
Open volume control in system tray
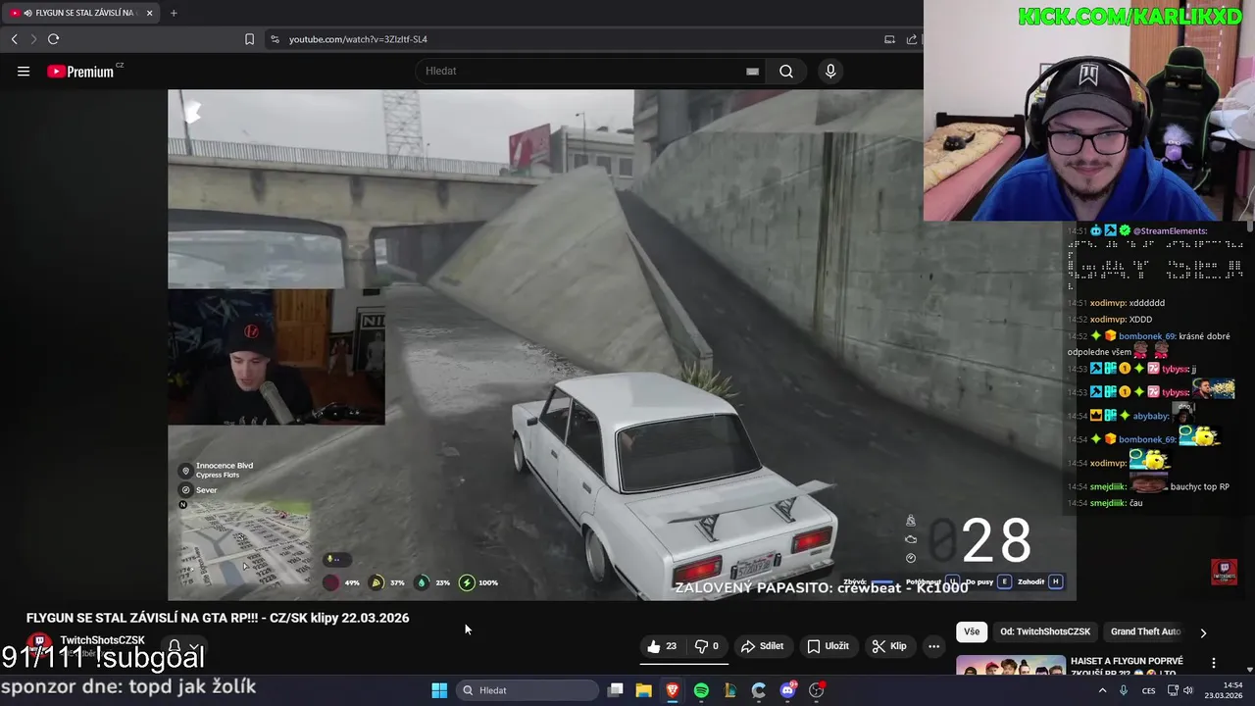(x=1188, y=690)
